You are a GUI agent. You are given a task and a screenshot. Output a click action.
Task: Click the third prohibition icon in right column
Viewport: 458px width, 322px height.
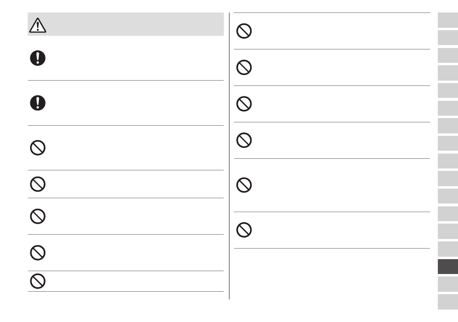click(x=244, y=104)
